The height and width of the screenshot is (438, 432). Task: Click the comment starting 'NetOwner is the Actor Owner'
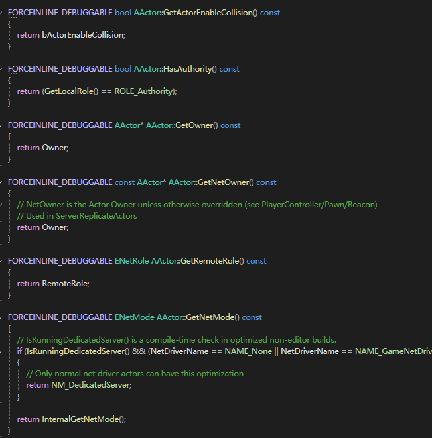click(x=197, y=205)
